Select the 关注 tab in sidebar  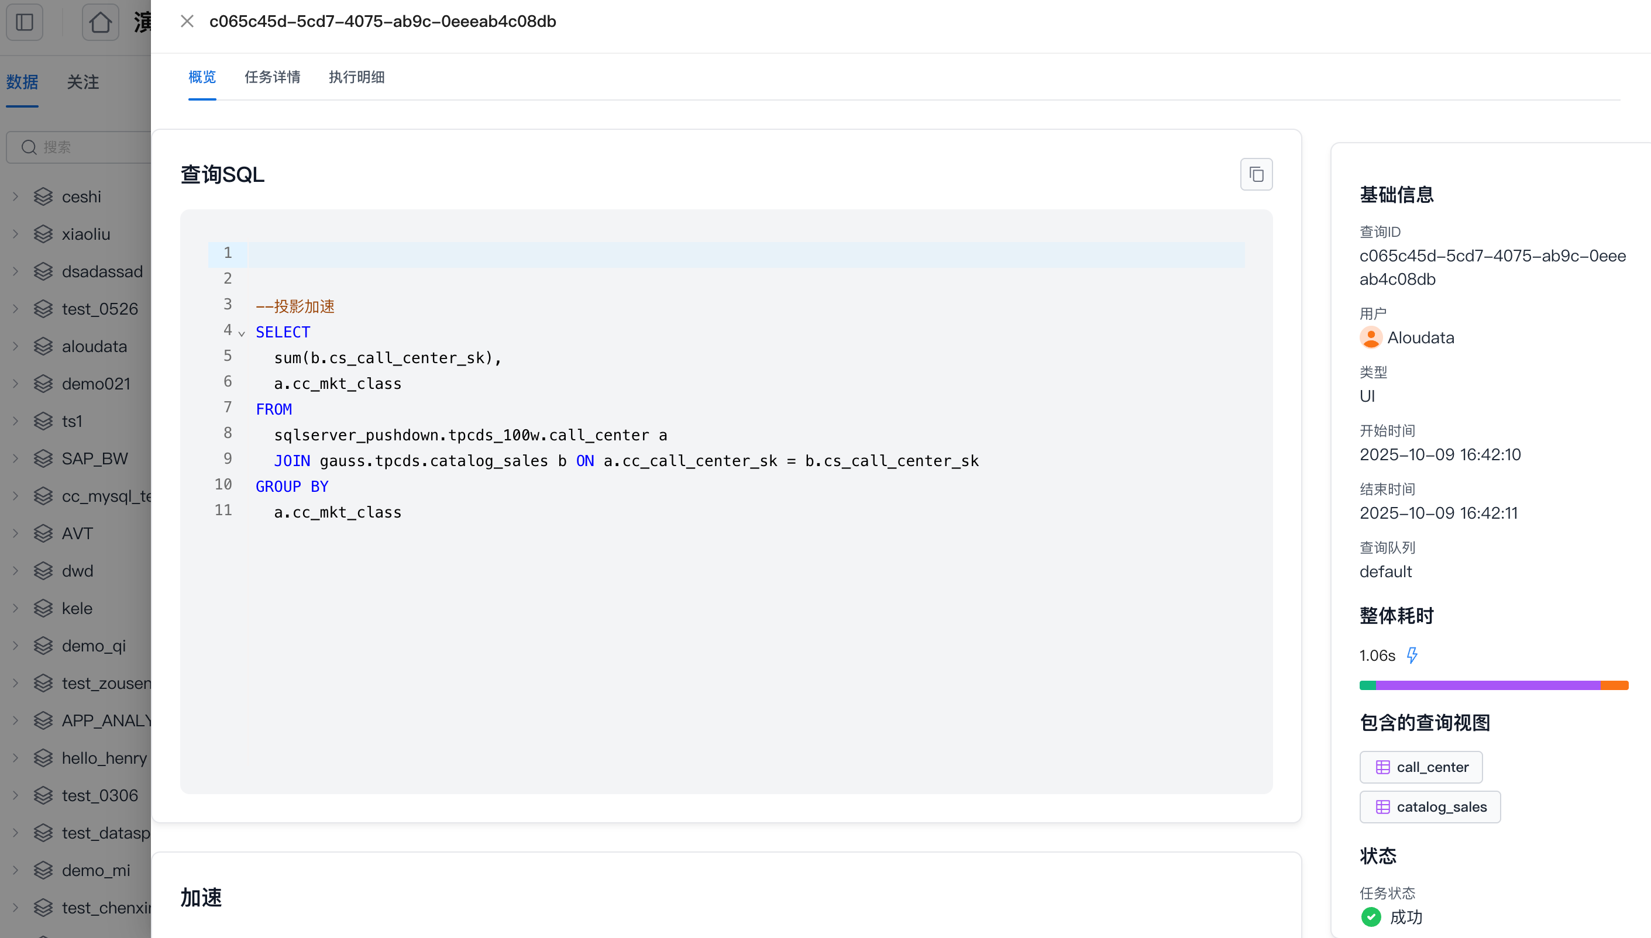pyautogui.click(x=83, y=82)
